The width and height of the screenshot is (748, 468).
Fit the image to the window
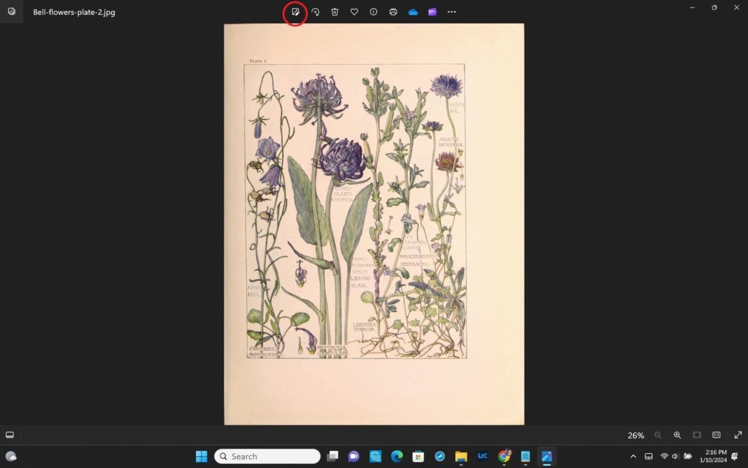[697, 435]
